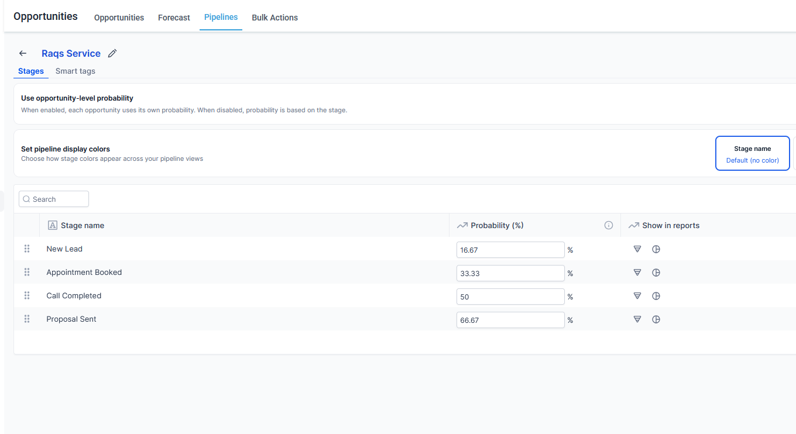Click the Appointment Booked stage name
This screenshot has height=434, width=796.
click(84, 272)
